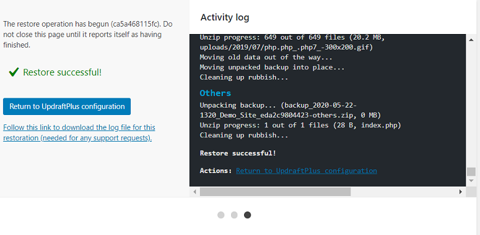The height and width of the screenshot is (235, 480).
Task: Click the vertical scrollbar thumb in log
Action: click(471, 171)
